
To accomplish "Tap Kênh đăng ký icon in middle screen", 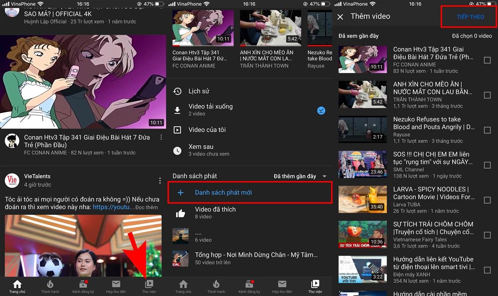I will click(249, 284).
